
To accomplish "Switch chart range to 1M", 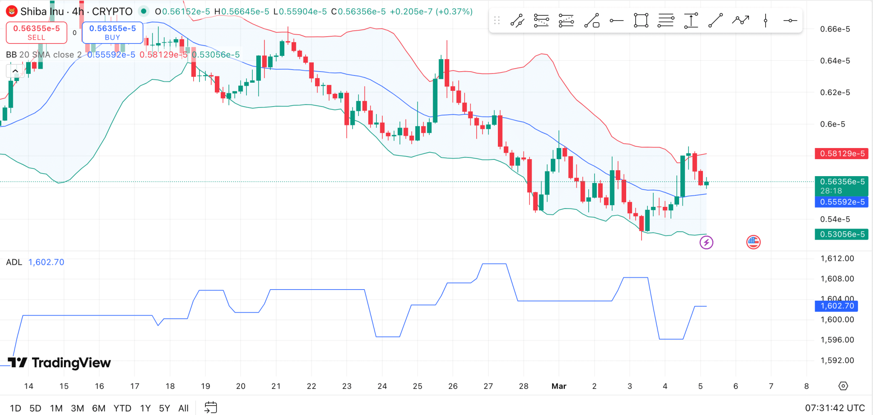I will (x=56, y=408).
